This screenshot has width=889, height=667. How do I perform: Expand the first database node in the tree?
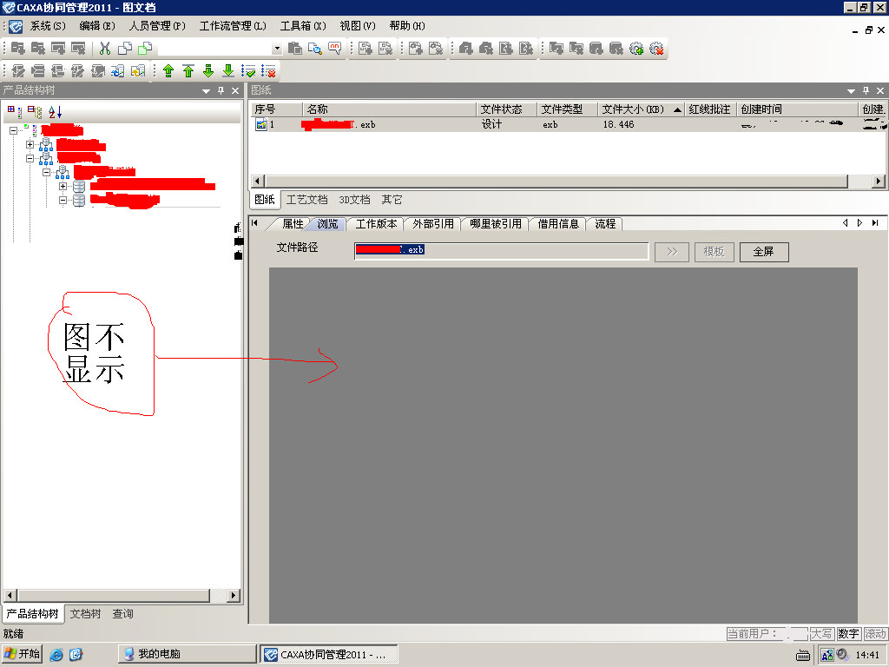click(63, 186)
